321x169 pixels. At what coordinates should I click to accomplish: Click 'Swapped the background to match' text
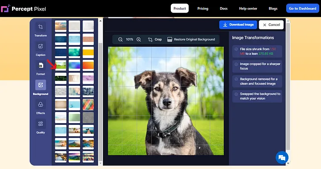point(260,96)
